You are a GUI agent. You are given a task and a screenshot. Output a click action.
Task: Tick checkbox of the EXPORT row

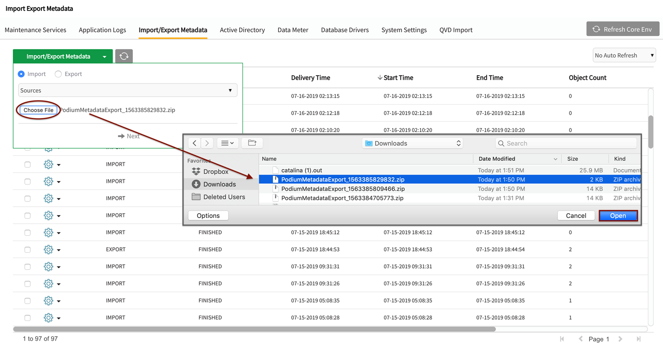coord(27,250)
